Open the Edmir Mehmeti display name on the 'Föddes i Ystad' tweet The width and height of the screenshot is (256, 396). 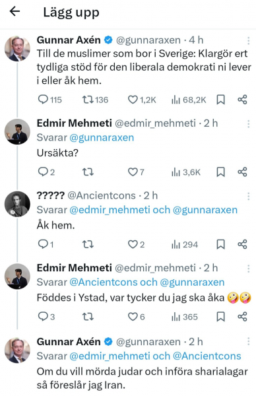click(x=74, y=268)
